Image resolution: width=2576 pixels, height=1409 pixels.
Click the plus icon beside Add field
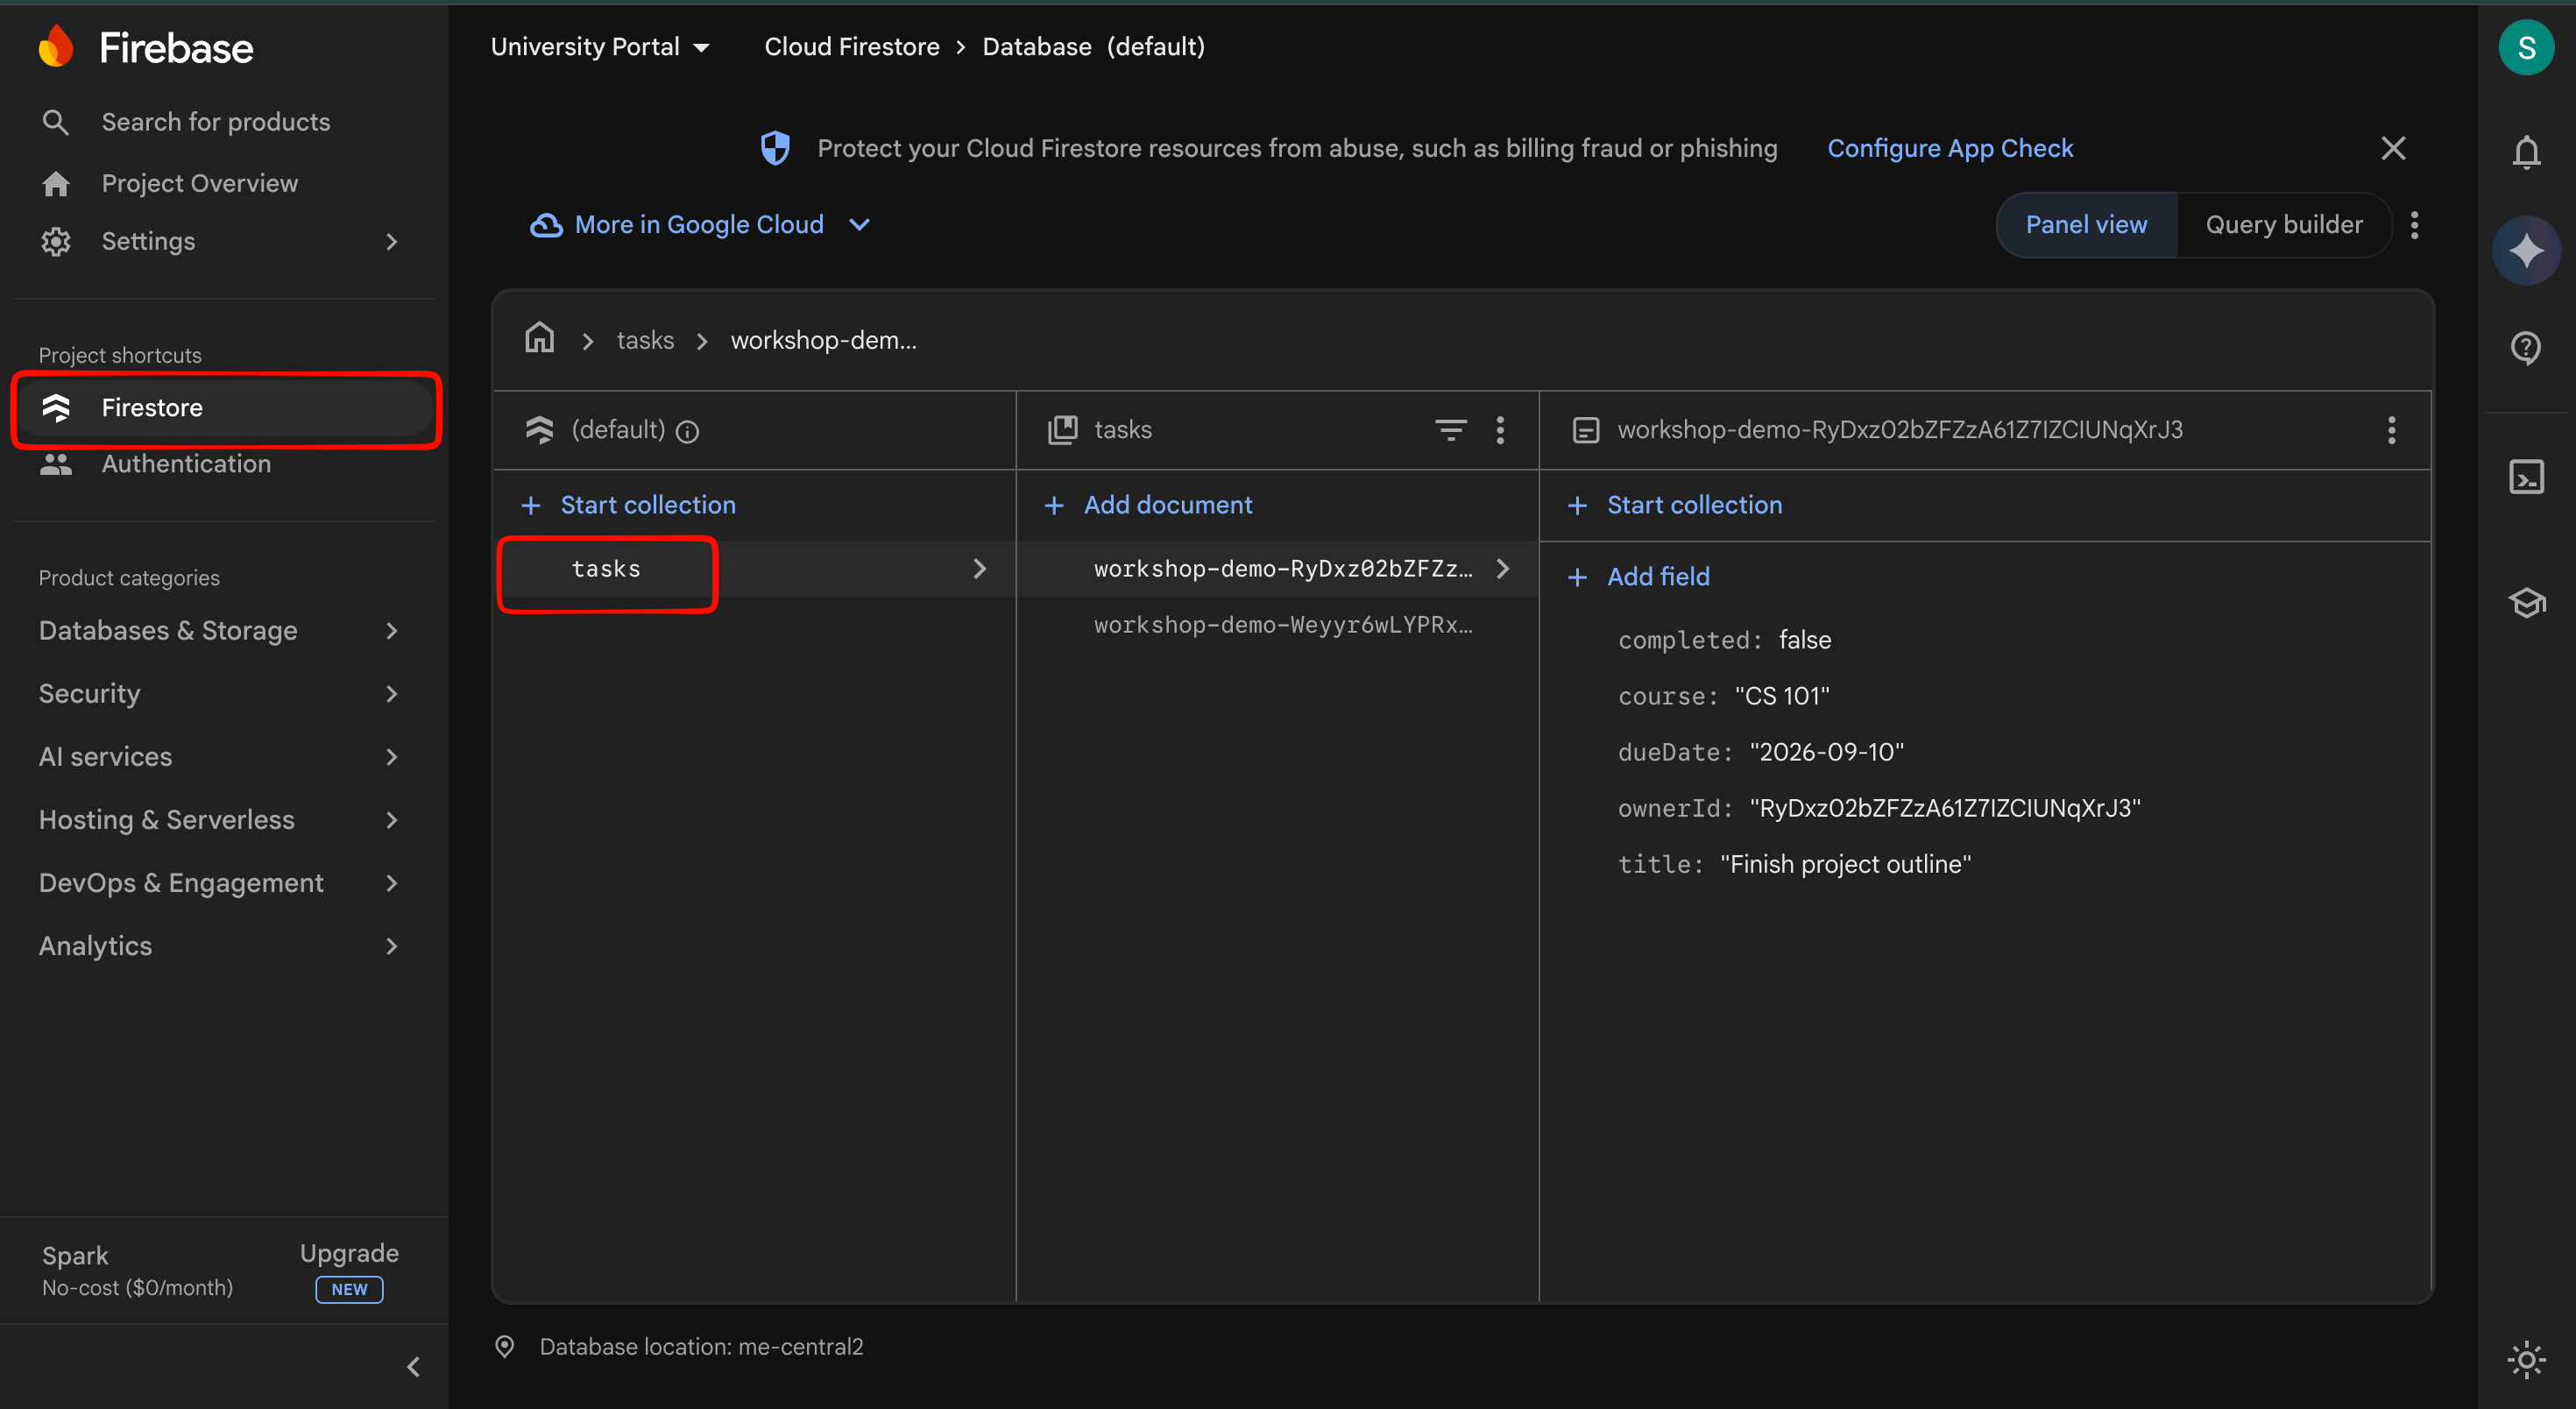[x=1577, y=577]
